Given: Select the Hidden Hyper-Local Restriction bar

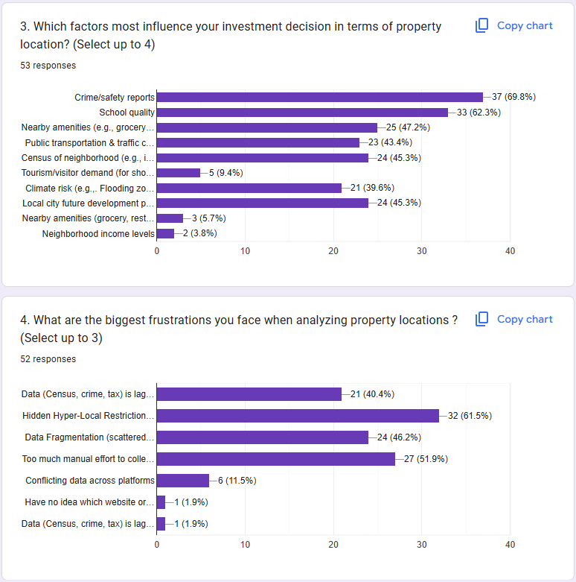Looking at the screenshot, I should coord(298,416).
